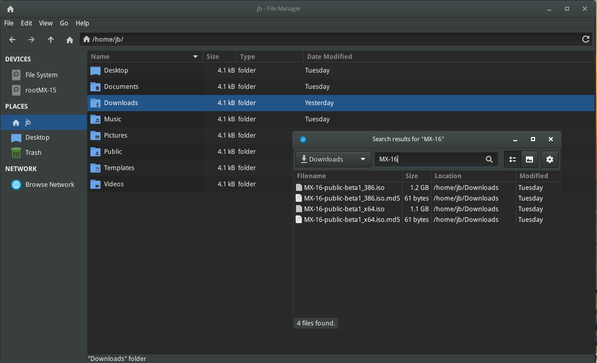The image size is (597, 363).
Task: Open the Help menu
Action: pyautogui.click(x=82, y=23)
